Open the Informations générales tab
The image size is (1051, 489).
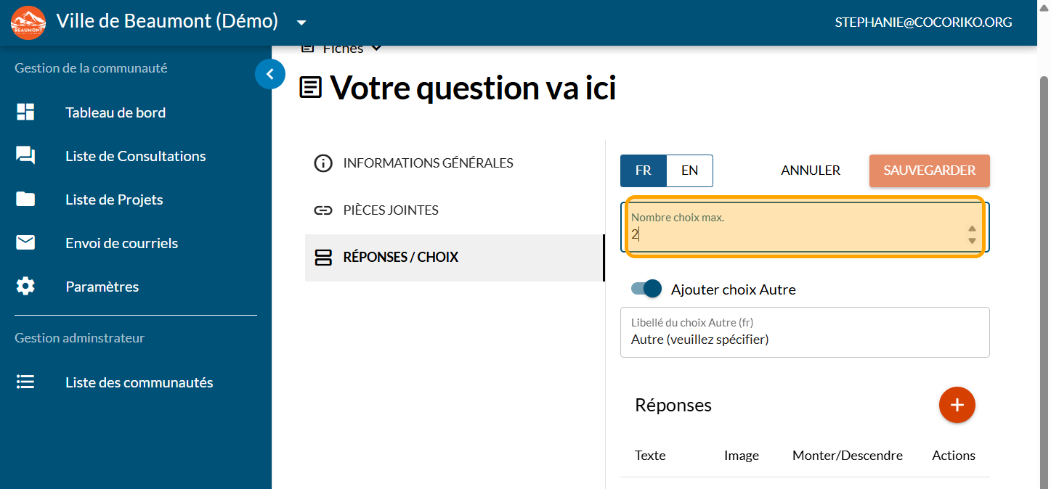(x=428, y=163)
